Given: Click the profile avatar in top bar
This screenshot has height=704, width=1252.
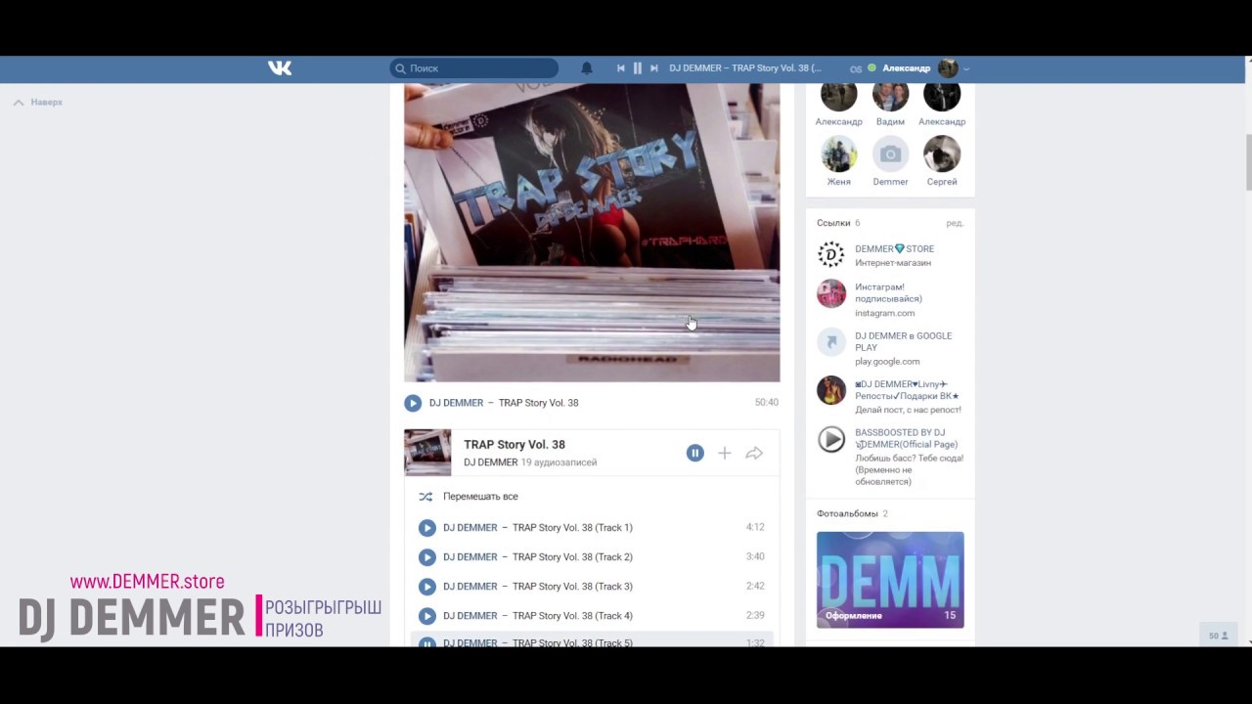Looking at the screenshot, I should (x=948, y=68).
